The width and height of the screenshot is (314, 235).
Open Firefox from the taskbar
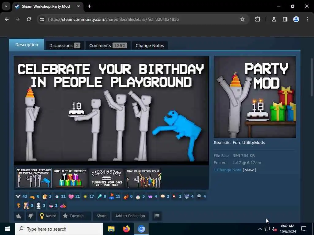click(x=126, y=229)
